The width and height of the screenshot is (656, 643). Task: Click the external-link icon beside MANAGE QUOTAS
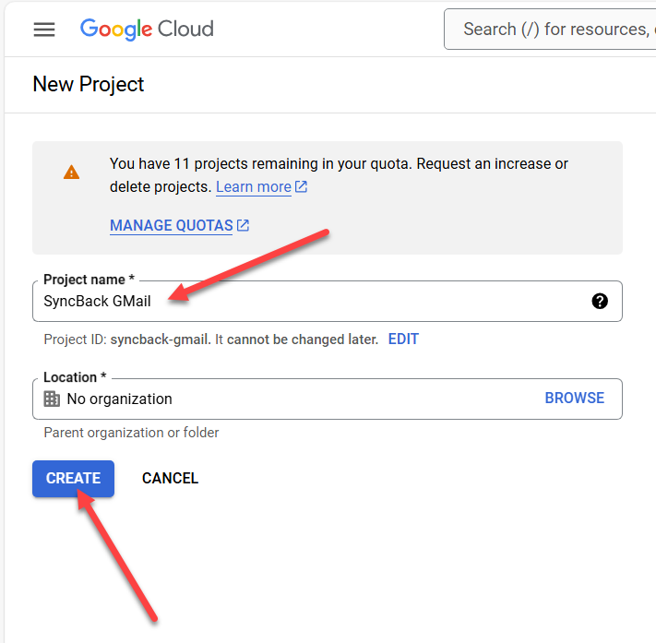243,225
